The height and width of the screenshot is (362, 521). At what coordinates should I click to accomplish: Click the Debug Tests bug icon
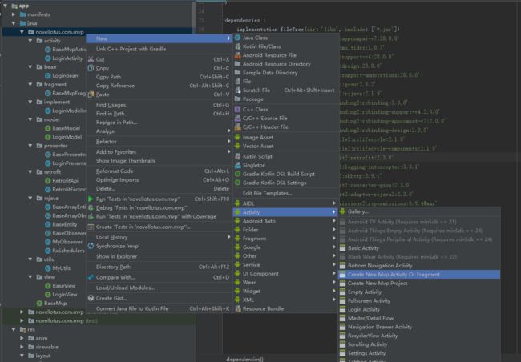pyautogui.click(x=91, y=207)
